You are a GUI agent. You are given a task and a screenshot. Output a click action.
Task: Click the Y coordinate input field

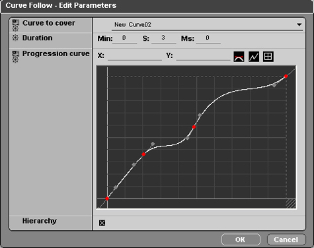[203, 56]
